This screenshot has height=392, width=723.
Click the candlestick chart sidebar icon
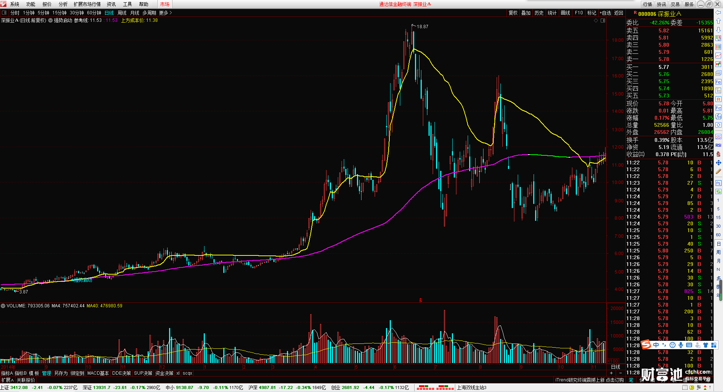(x=718, y=64)
